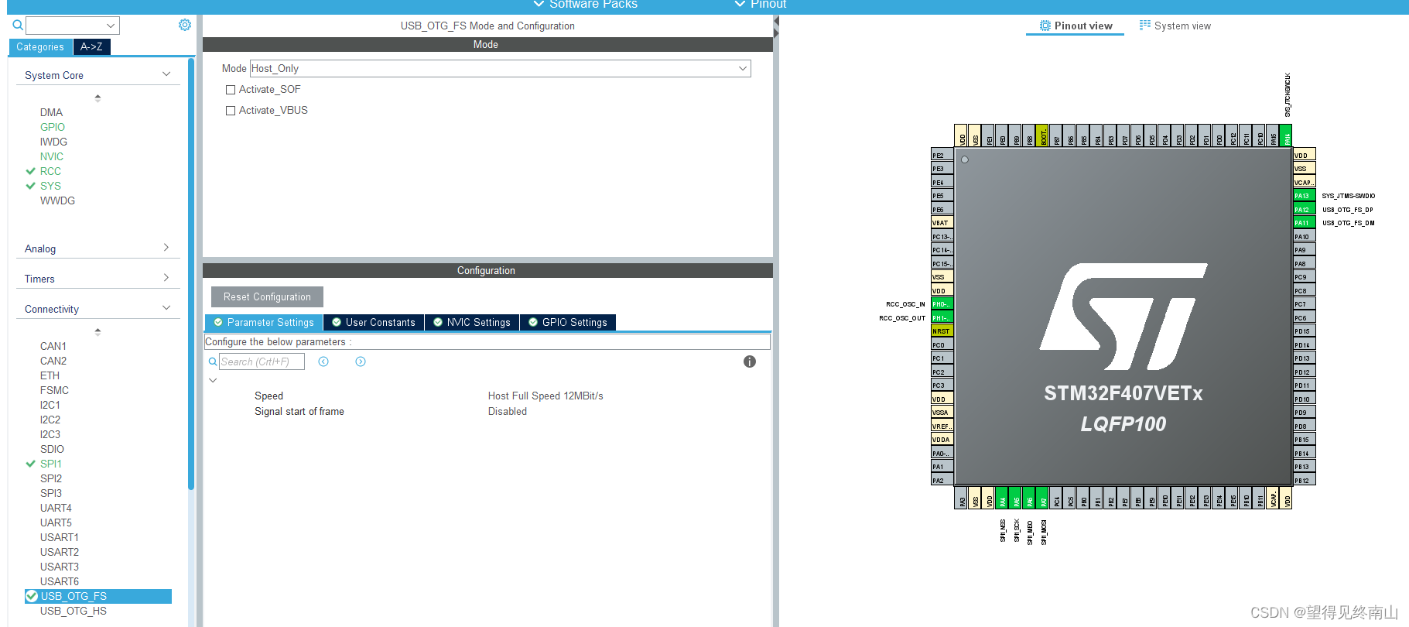Select GPIO in System Core list
This screenshot has height=627, width=1409.
pos(53,127)
